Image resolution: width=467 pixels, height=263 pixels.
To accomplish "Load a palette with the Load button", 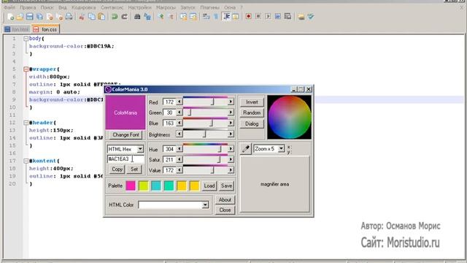I will click(x=209, y=186).
